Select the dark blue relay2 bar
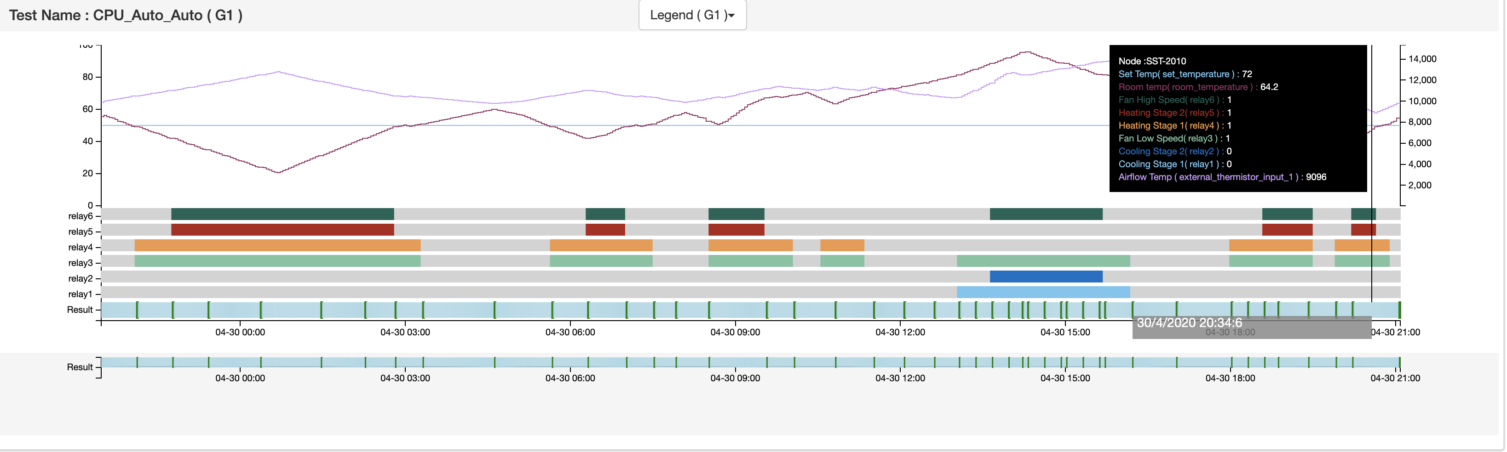The height and width of the screenshot is (452, 1507). [1046, 277]
